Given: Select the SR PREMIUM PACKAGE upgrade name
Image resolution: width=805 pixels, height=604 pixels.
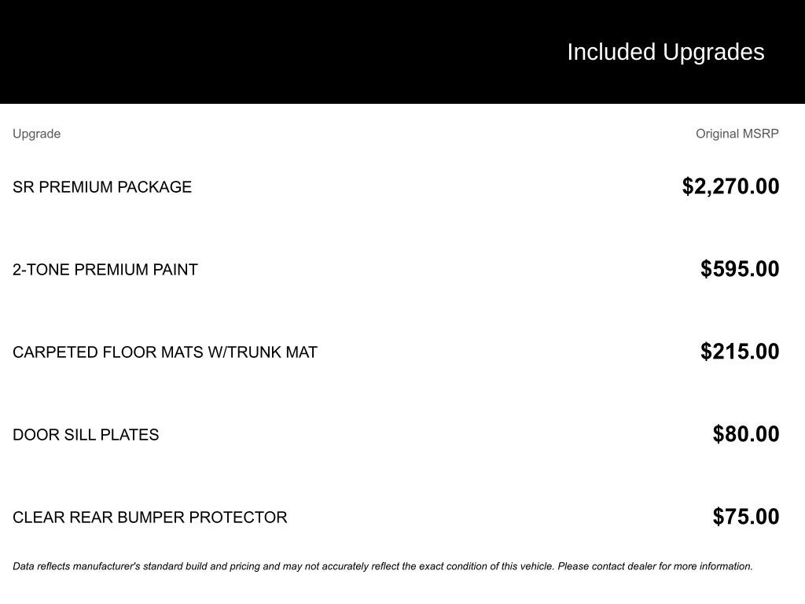Looking at the screenshot, I should [102, 187].
